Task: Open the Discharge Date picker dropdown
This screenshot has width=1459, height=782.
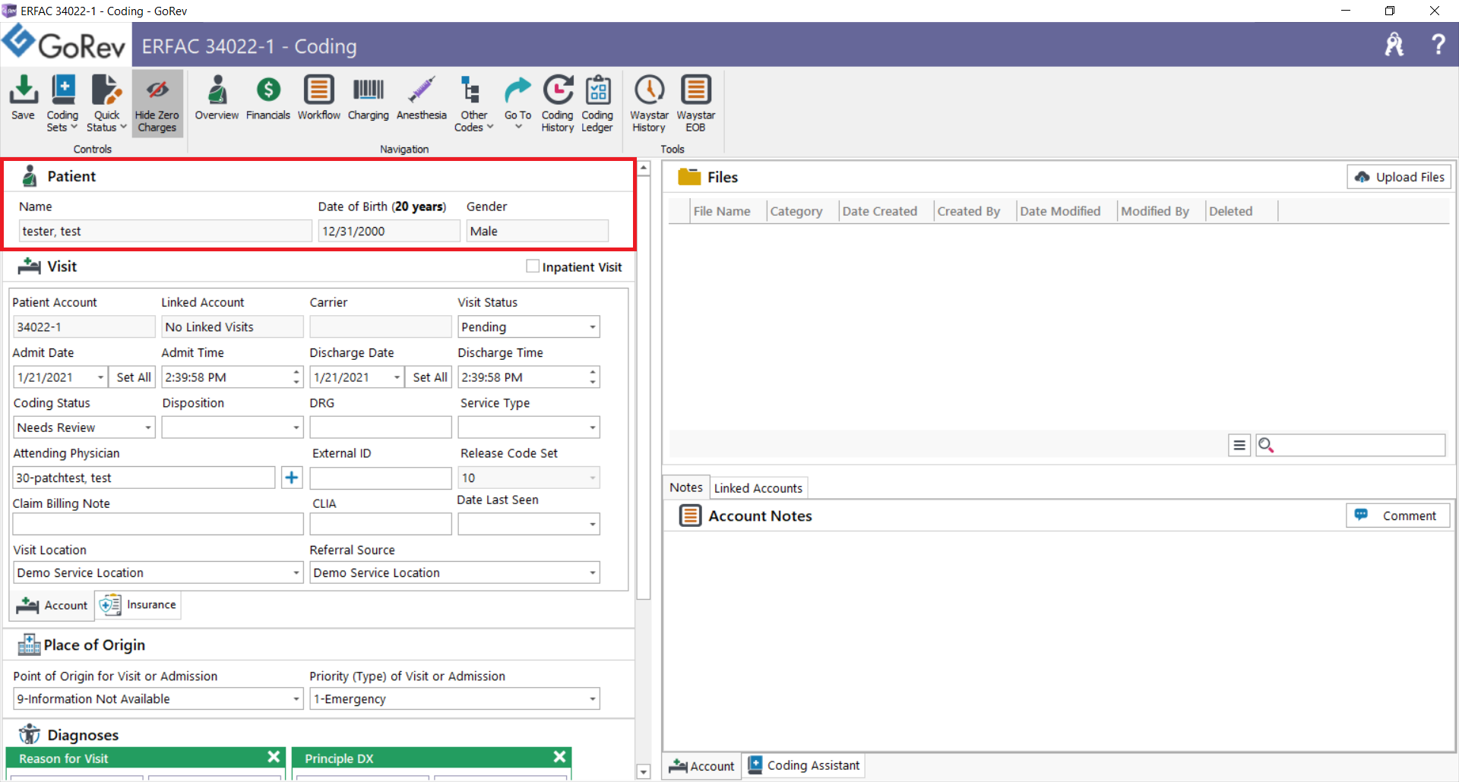Action: [397, 377]
